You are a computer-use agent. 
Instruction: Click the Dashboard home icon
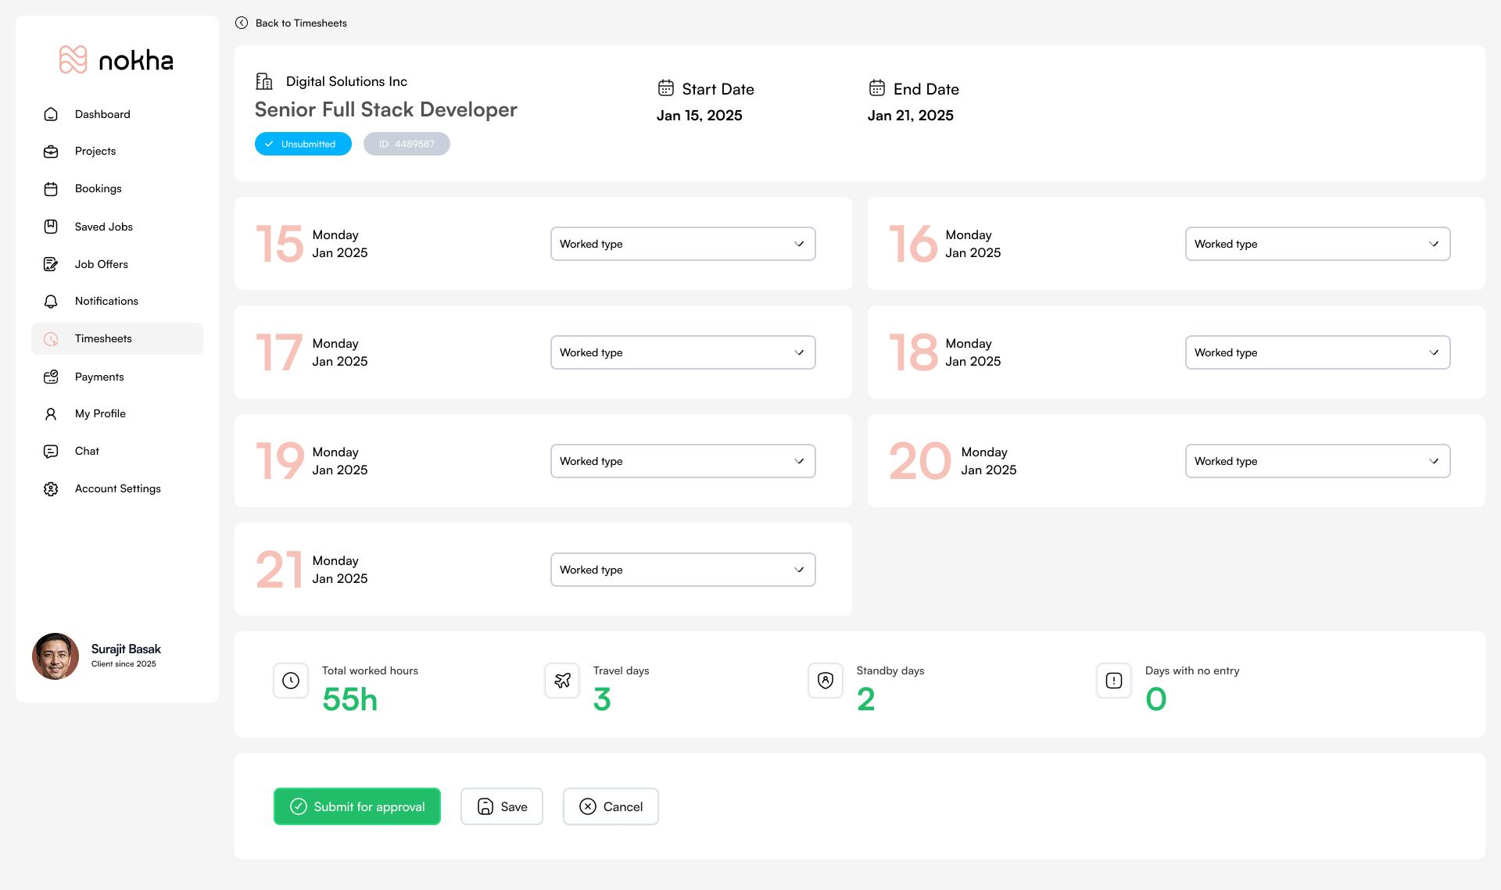click(51, 114)
